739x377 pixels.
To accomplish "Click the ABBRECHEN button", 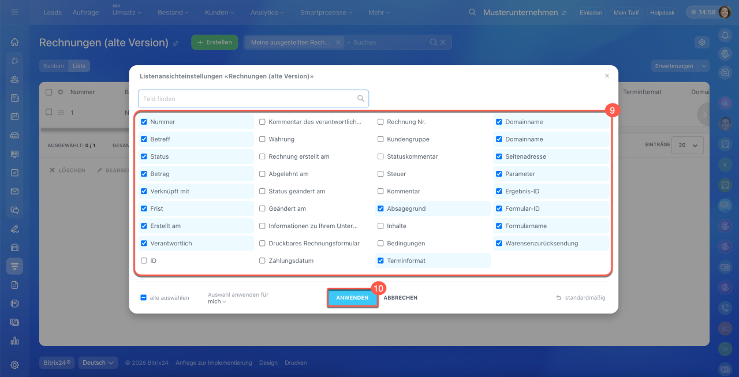I will click(x=401, y=298).
